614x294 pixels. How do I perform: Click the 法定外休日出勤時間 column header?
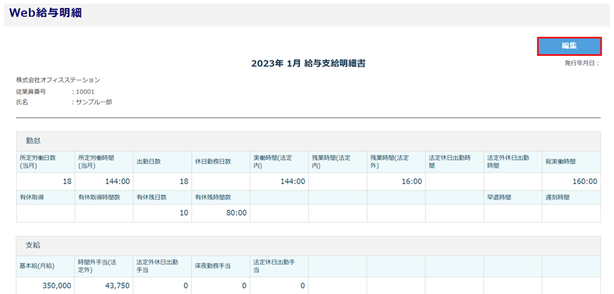point(513,162)
